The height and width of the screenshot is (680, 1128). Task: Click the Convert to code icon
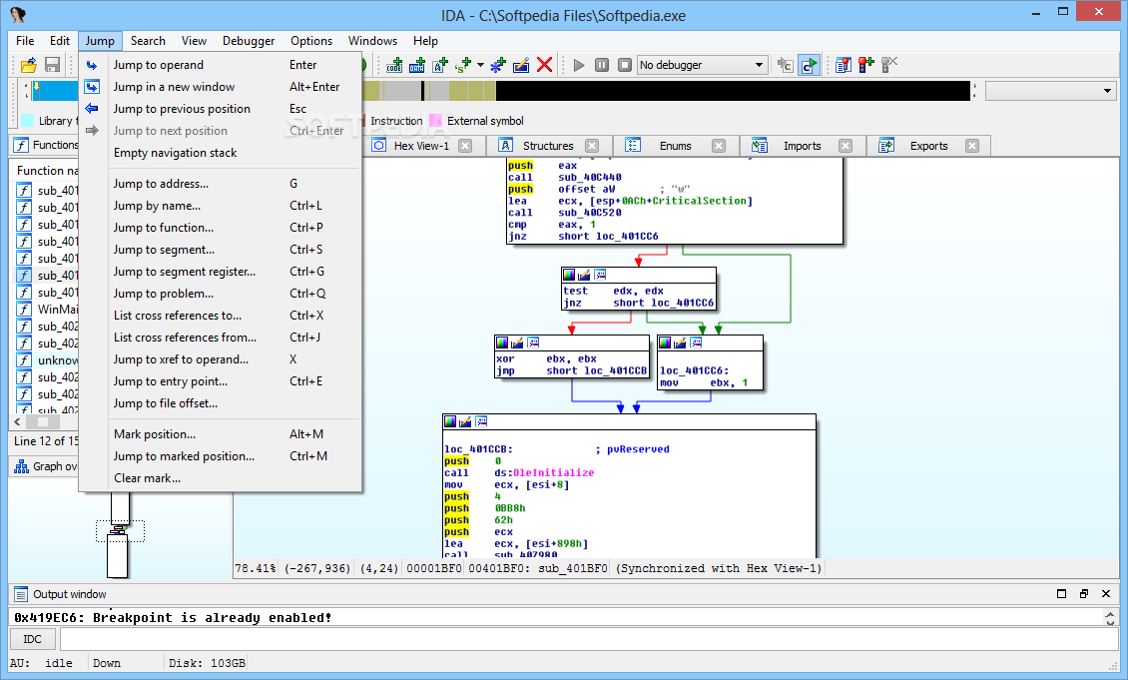click(393, 65)
